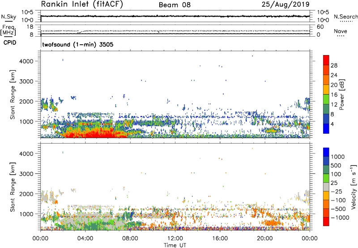
Task: Click the noise sky trace line in top panel
Action: point(175,16)
